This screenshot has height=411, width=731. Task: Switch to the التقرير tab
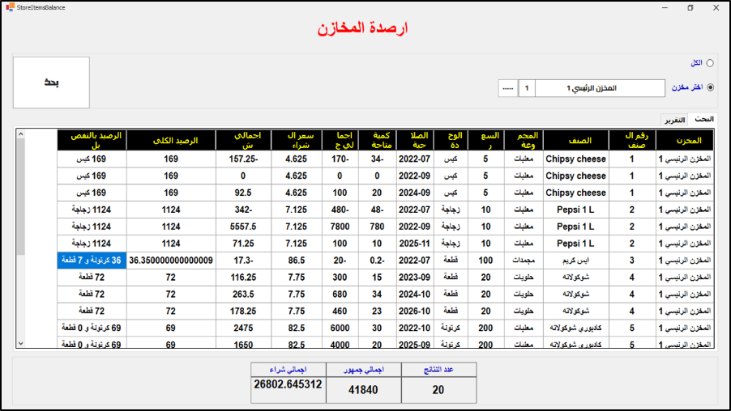click(675, 120)
